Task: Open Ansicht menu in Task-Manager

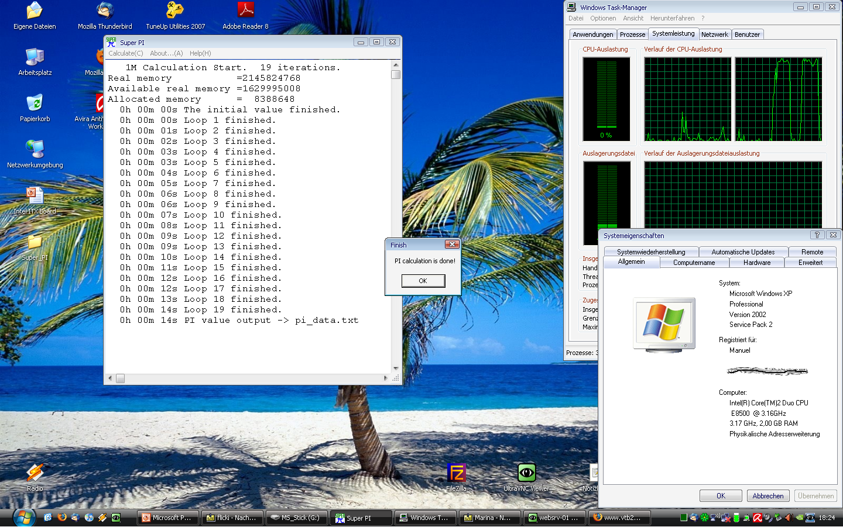Action: (x=633, y=18)
